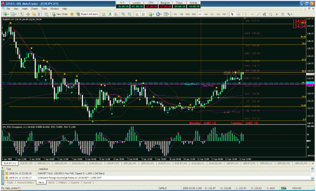
Task: Close the Terminal panel with x
Action: [3, 168]
